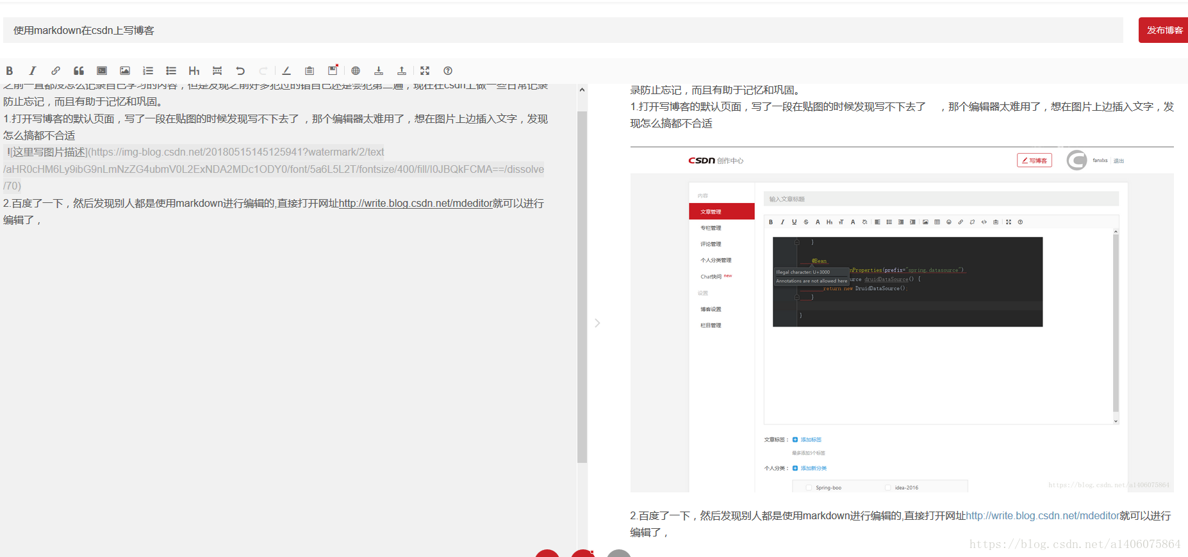Open the help question-mark icon
Screen dimensions: 1188x557
click(448, 71)
